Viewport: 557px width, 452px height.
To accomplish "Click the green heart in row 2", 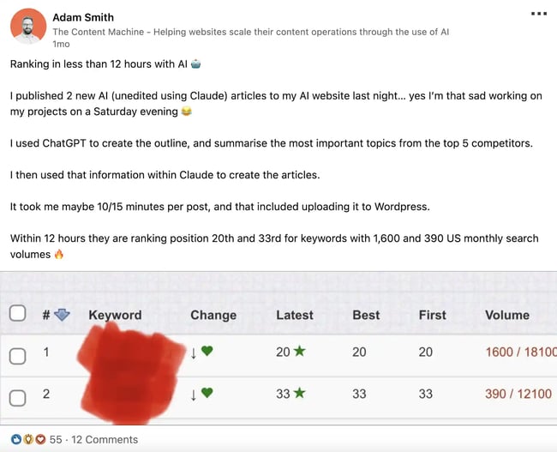I will click(x=207, y=394).
